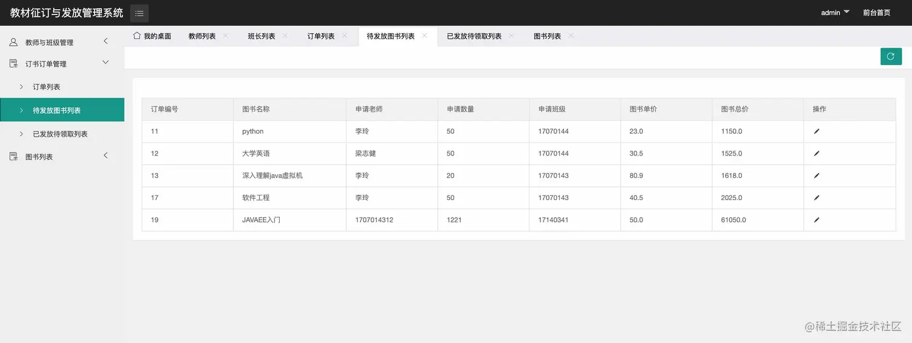
Task: Select the 大学英语 cell
Action: click(290, 154)
